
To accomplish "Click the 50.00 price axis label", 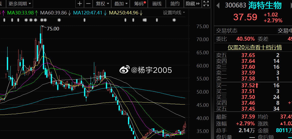I will point(202,92).
